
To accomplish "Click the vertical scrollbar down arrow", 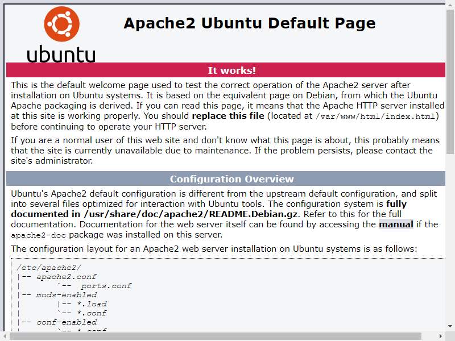I will pos(450,326).
